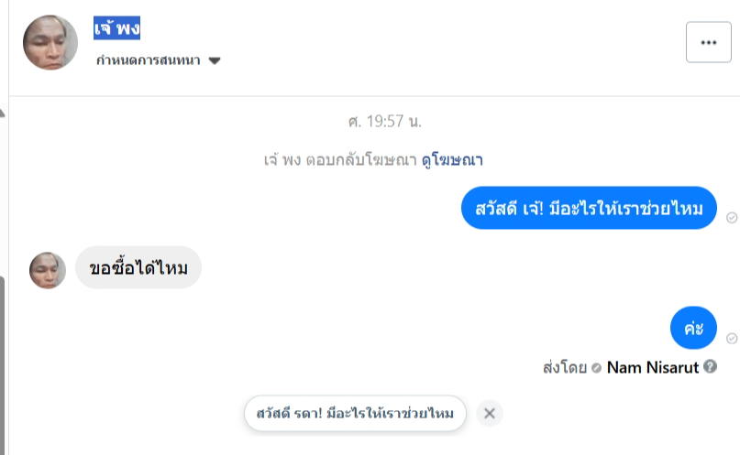Dismiss the suggested reply with the X button

490,413
